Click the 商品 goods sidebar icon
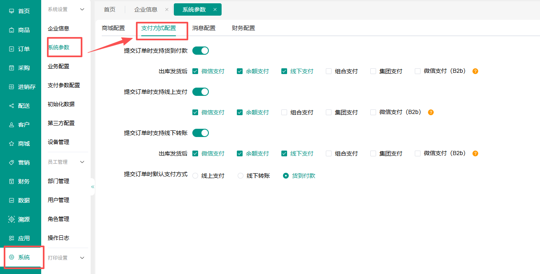This screenshot has width=540, height=274. pos(12,30)
